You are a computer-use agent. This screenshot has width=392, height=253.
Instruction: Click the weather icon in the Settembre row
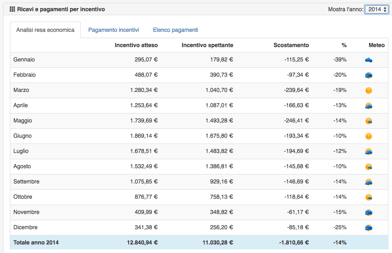tap(369, 182)
